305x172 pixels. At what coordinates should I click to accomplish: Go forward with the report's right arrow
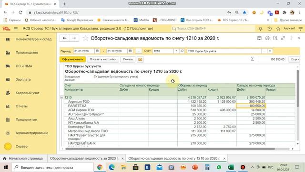(x=74, y=38)
